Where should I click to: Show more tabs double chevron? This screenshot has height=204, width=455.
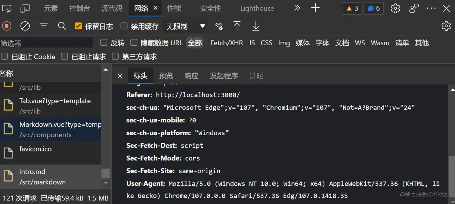click(x=297, y=8)
